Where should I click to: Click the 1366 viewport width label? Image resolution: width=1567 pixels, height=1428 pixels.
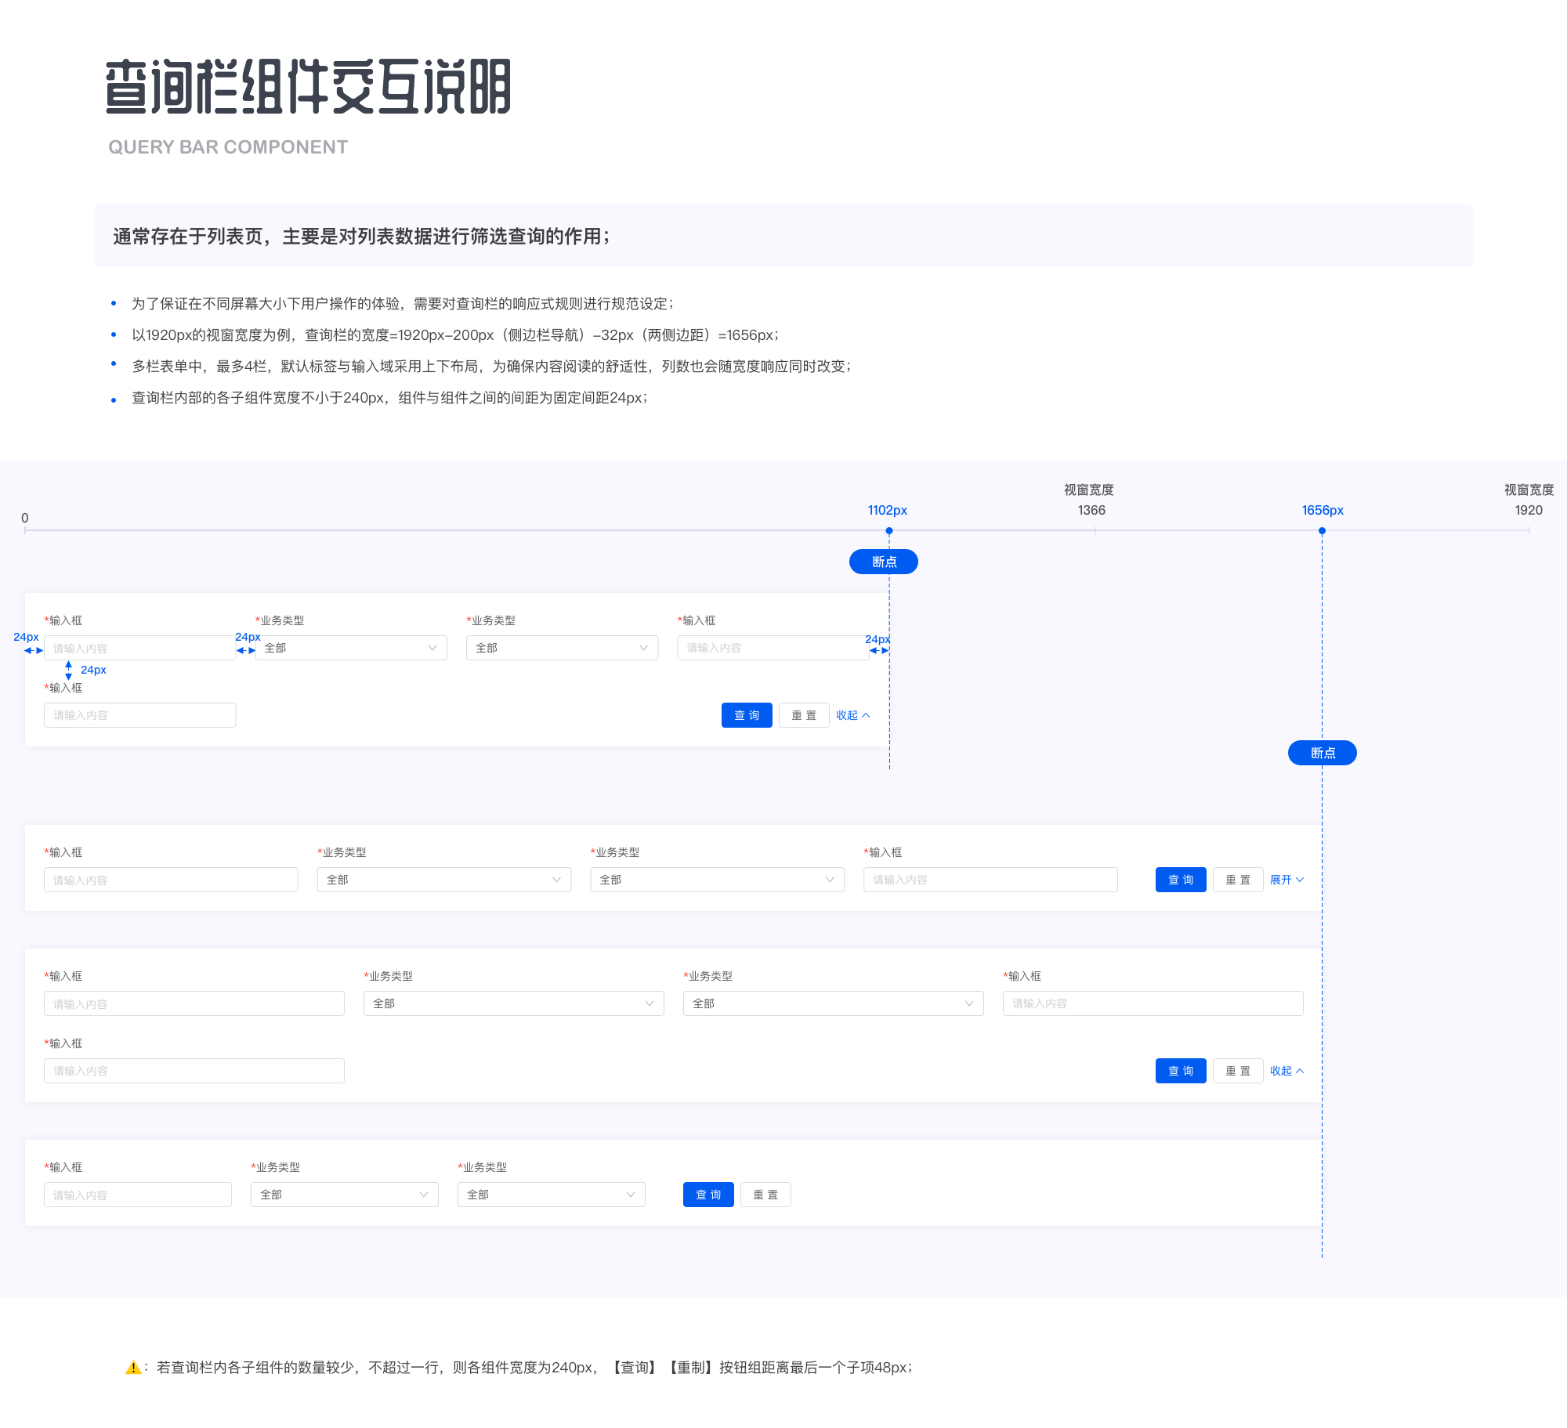[1091, 510]
